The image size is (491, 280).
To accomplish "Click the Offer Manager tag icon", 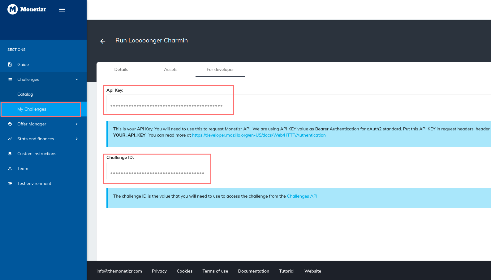I will [x=10, y=124].
